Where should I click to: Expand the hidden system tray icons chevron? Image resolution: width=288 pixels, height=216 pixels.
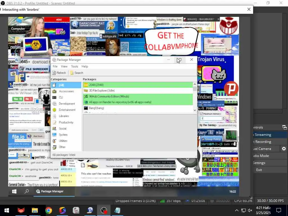pos(237,210)
